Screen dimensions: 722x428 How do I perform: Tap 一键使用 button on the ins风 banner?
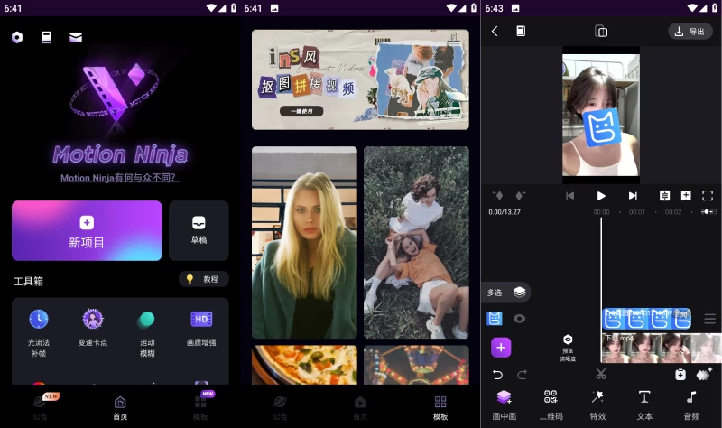tap(301, 111)
